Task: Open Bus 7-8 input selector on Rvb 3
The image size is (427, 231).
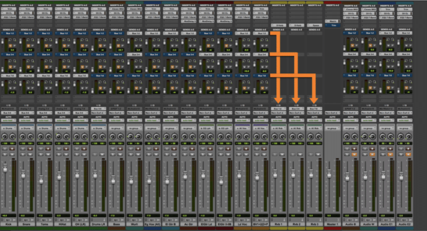Action: [314, 109]
